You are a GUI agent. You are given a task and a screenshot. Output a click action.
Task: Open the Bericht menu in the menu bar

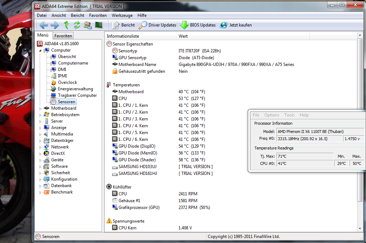tap(77, 15)
